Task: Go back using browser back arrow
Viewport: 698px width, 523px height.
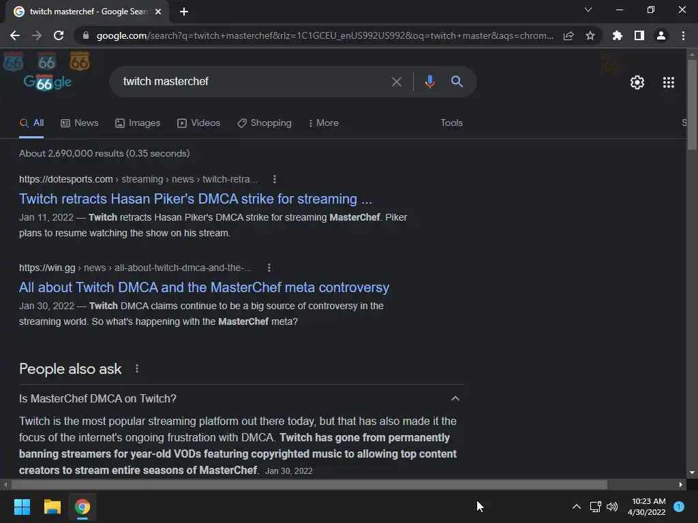Action: [x=15, y=35]
